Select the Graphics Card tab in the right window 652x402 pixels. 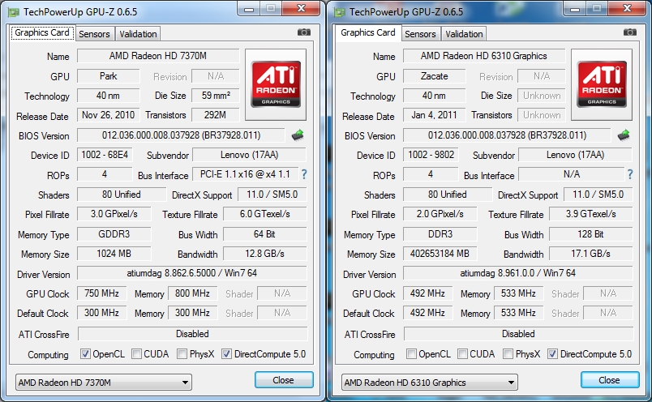(368, 33)
